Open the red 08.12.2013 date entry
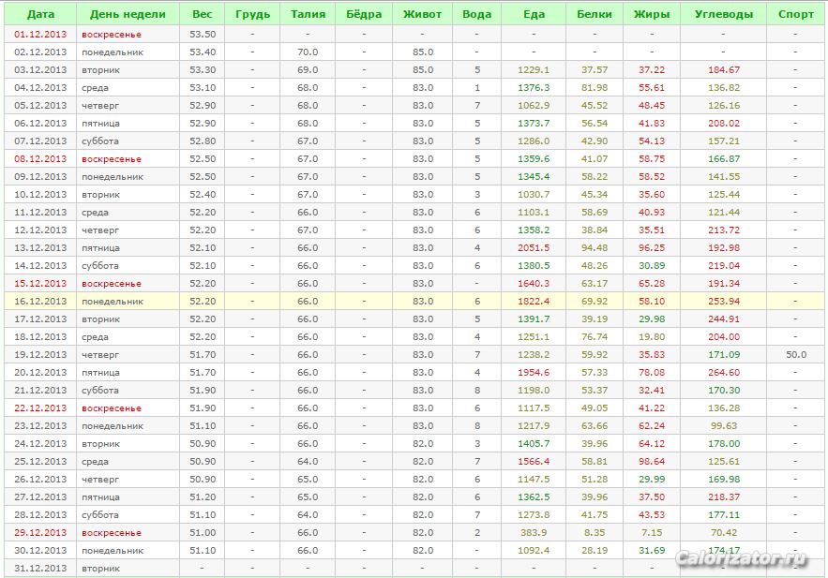This screenshot has height=578, width=828. pyautogui.click(x=40, y=158)
